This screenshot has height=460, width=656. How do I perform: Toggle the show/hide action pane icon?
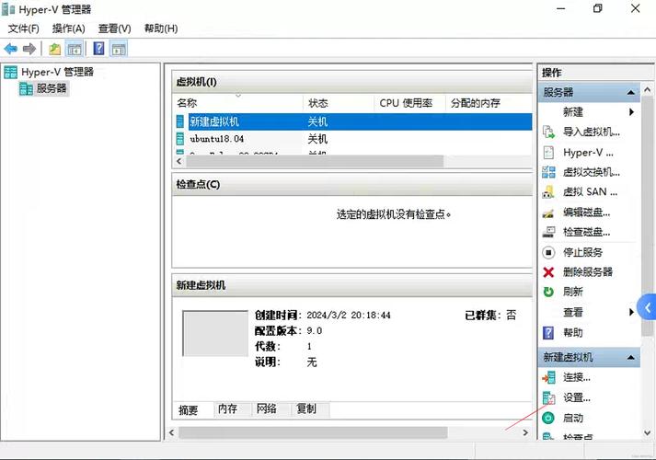coord(119,49)
